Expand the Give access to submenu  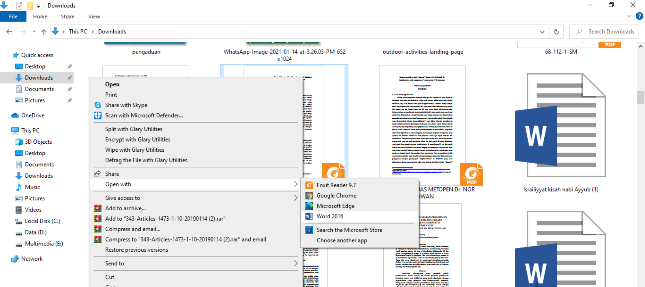click(295, 198)
